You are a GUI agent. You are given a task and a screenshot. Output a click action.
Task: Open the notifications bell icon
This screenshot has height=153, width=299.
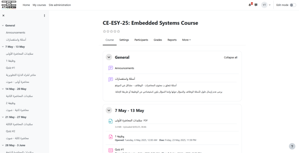250,5
